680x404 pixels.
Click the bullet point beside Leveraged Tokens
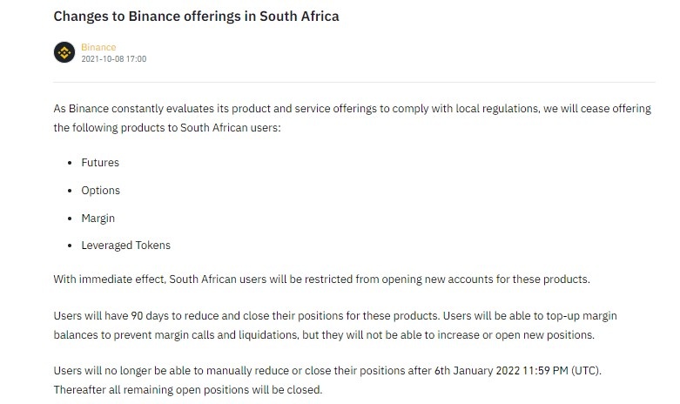(70, 246)
